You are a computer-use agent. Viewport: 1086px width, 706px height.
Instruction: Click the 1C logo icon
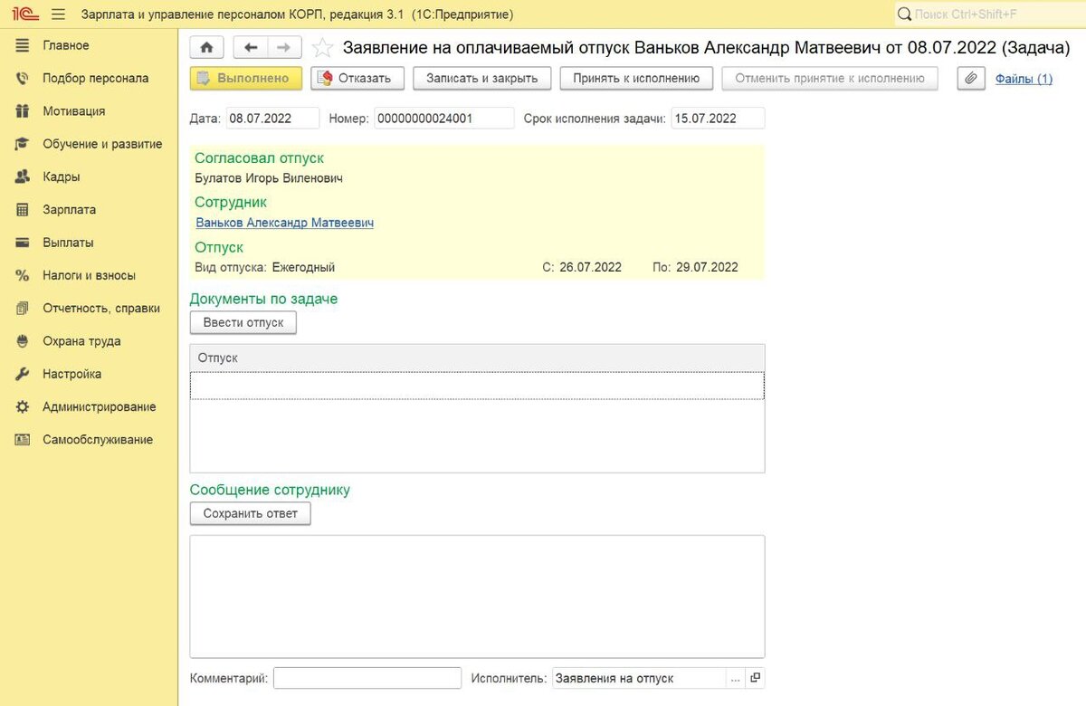point(25,14)
